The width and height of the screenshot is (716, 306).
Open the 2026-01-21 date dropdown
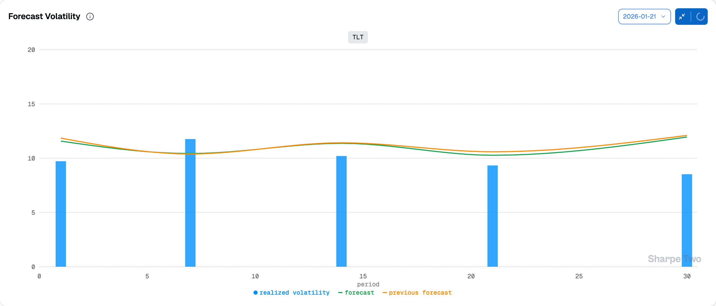coord(639,17)
